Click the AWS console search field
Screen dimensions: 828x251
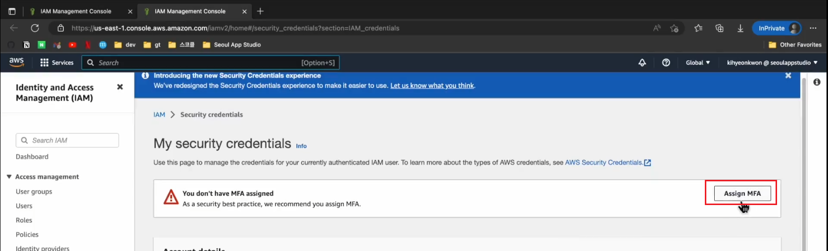click(x=211, y=63)
